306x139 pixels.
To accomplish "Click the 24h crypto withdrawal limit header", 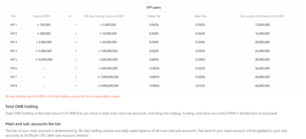I will coord(263,16).
